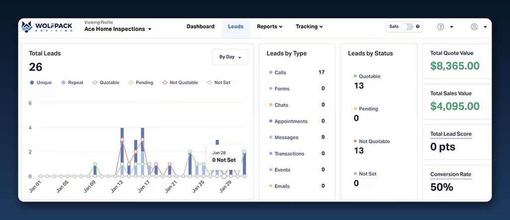Click the Jan 28 chart tooltip
The height and width of the screenshot is (220, 510).
tap(224, 156)
